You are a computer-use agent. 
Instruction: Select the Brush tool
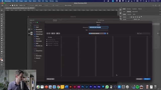[2, 28]
